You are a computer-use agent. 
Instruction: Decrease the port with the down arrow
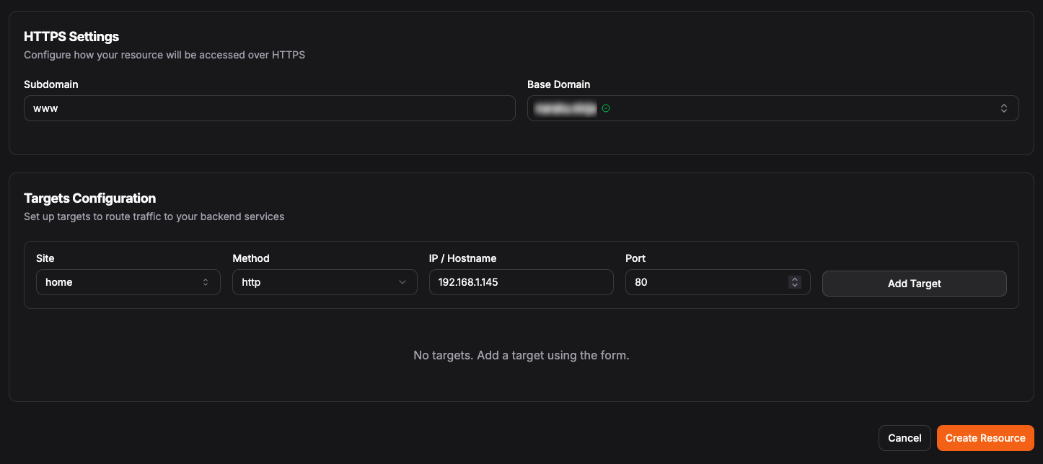coord(795,286)
